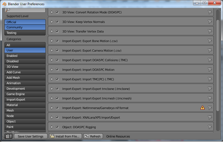Expand DOA5PC Rigging addon details
223x164 pixels.
click(x=52, y=127)
